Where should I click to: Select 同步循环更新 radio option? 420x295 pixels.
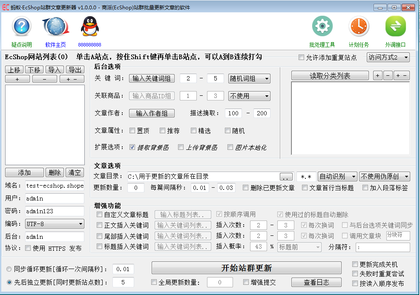pyautogui.click(x=9, y=269)
